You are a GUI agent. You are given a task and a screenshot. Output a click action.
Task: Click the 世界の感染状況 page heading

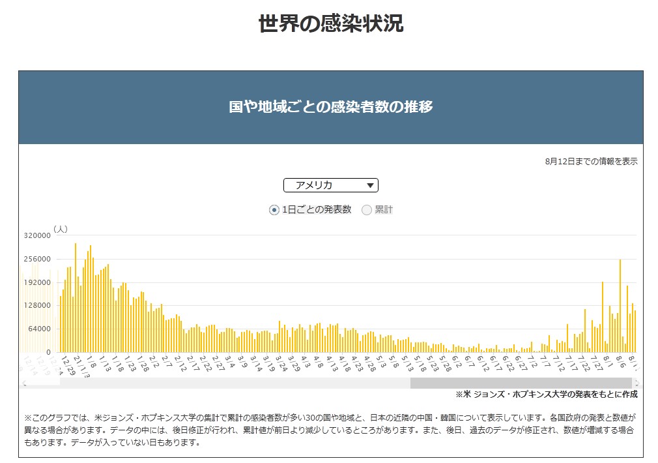[x=331, y=24]
